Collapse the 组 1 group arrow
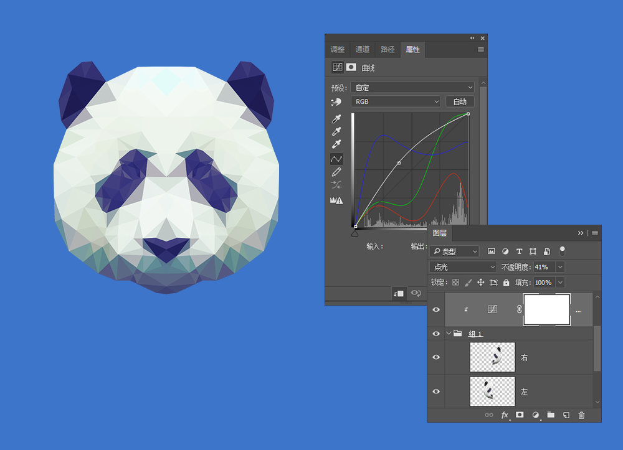 point(448,334)
